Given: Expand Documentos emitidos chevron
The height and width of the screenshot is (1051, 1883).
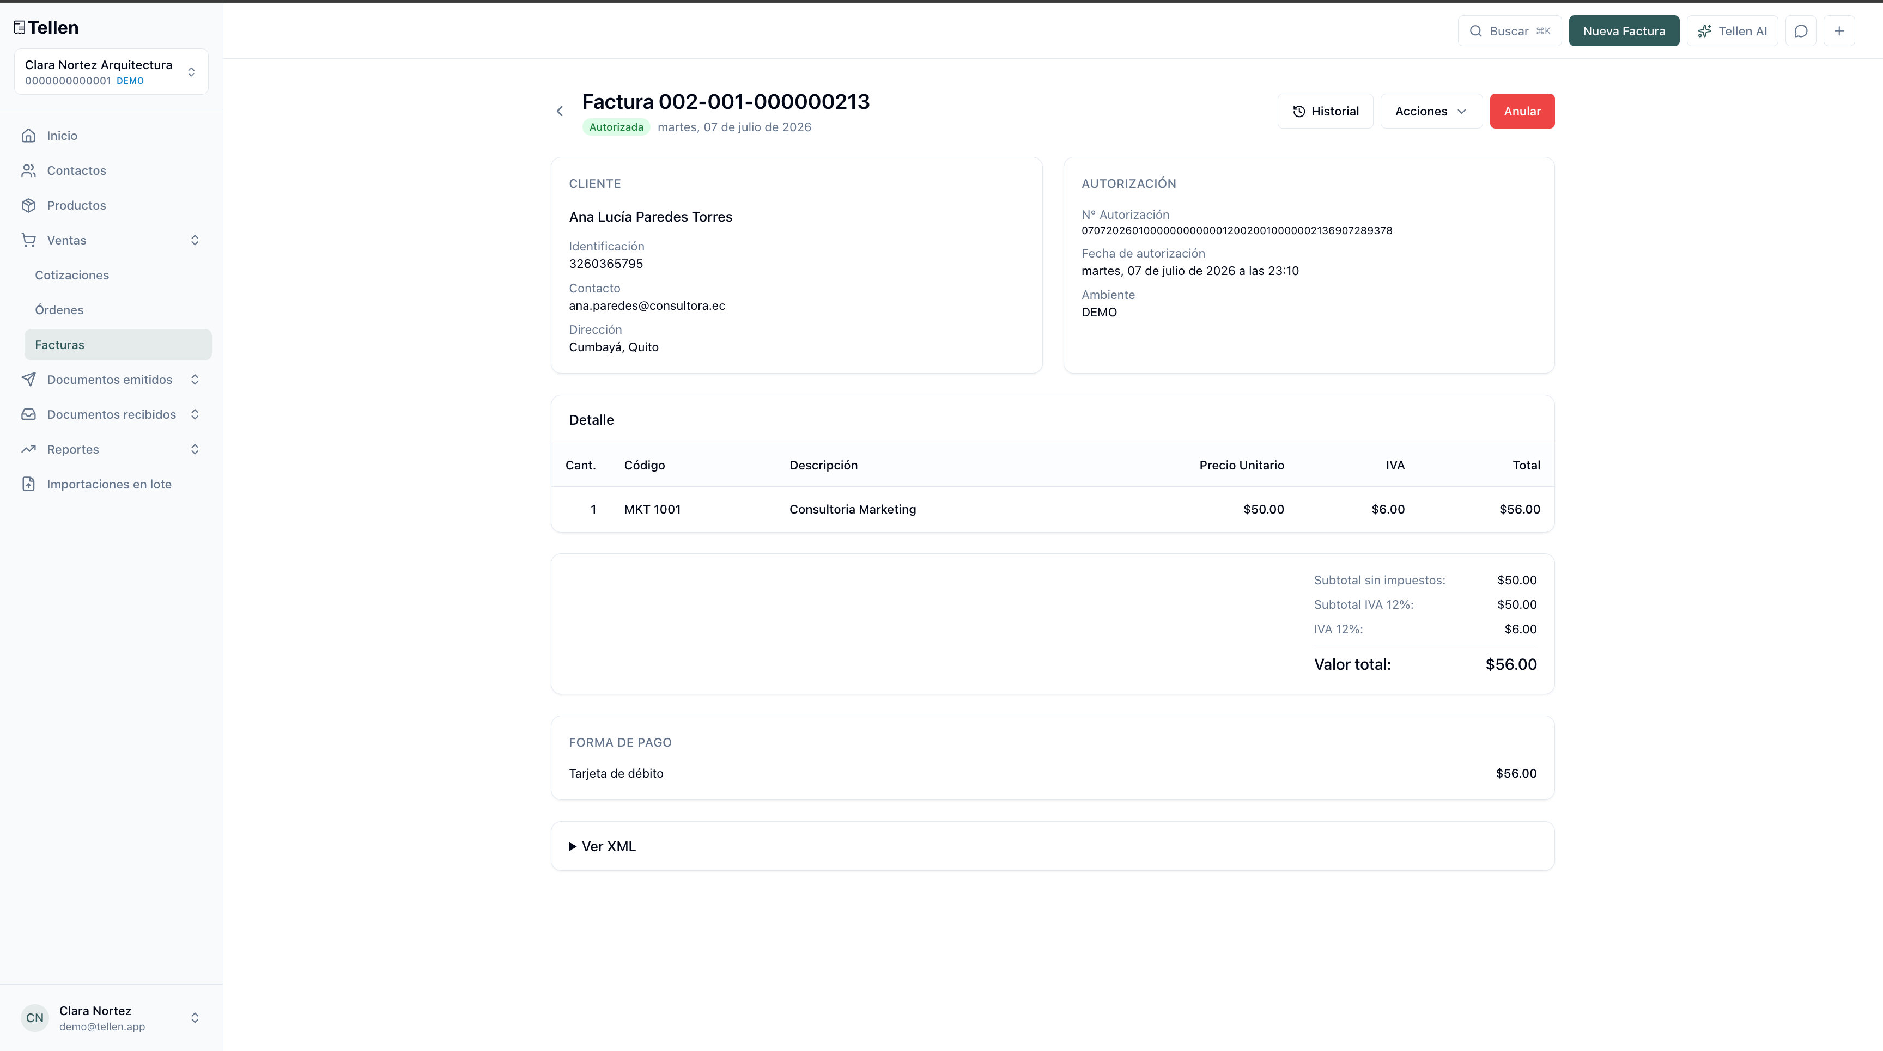Looking at the screenshot, I should click(x=195, y=380).
